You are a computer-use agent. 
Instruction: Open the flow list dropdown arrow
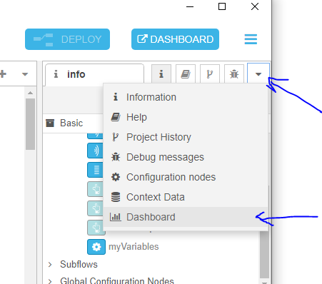coord(25,74)
